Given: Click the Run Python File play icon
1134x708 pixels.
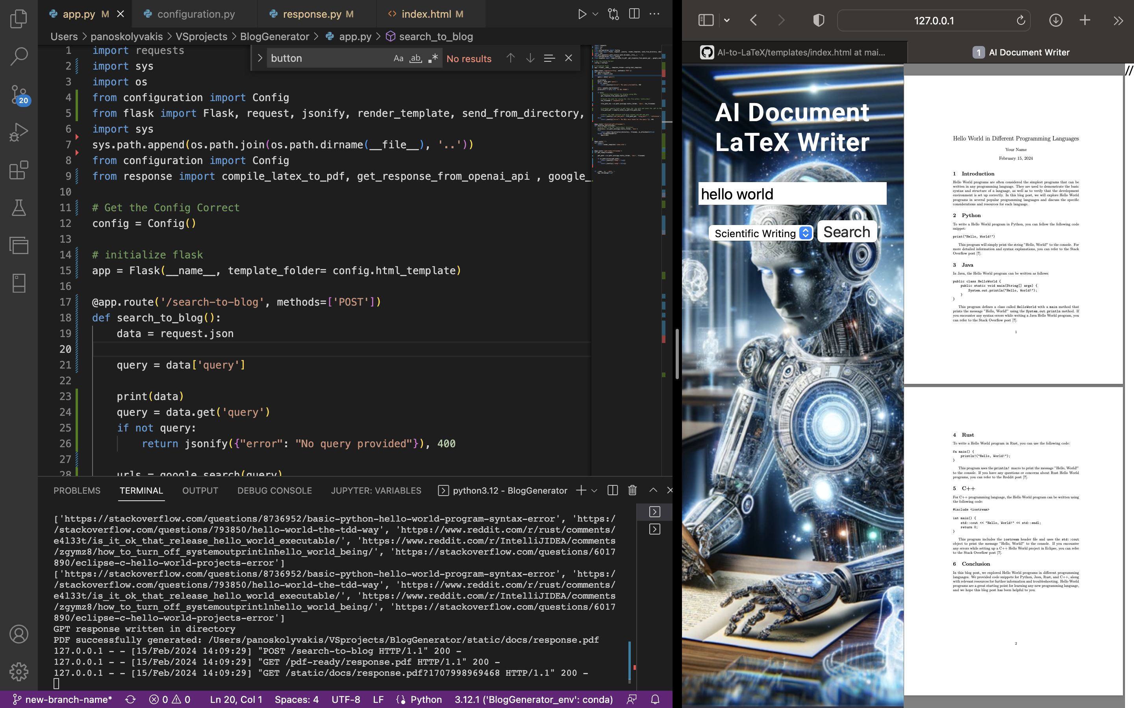Looking at the screenshot, I should coord(582,14).
